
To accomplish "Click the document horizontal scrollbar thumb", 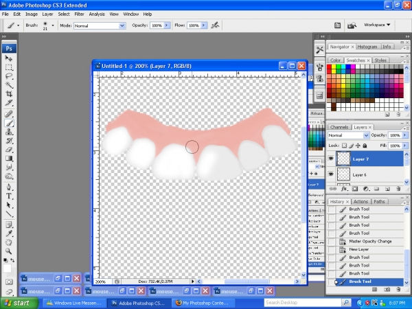I will [x=247, y=282].
